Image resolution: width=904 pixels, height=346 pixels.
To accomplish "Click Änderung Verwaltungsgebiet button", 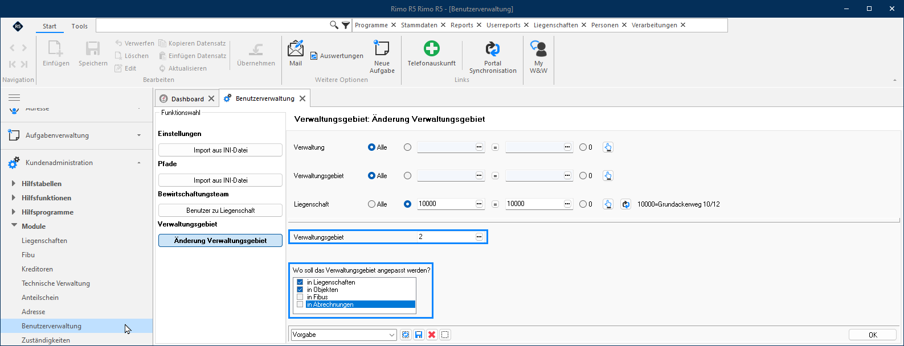I will 220,241.
